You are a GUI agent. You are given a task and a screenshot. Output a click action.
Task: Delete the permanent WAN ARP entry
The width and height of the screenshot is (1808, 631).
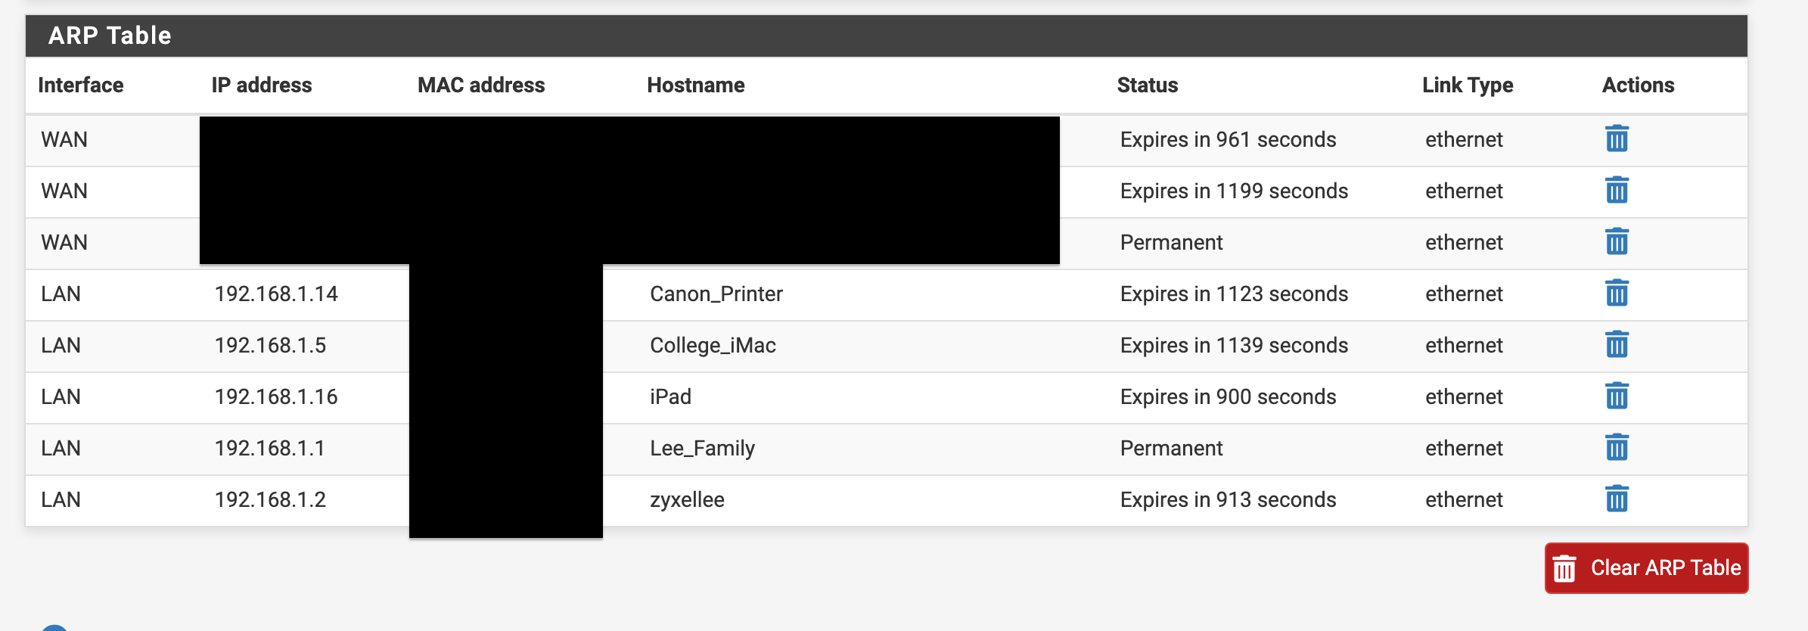click(x=1617, y=242)
